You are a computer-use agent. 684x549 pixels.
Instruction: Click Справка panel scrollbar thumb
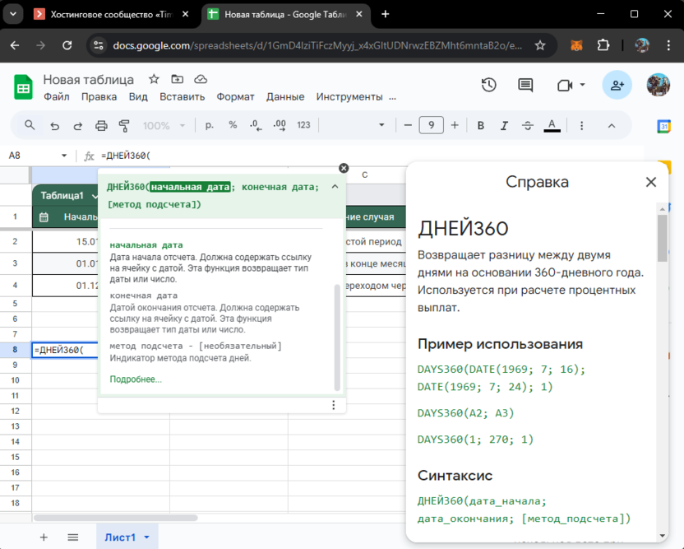pyautogui.click(x=662, y=238)
